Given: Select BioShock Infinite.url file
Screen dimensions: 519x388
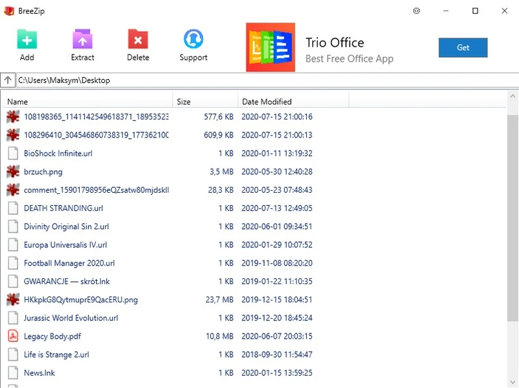Looking at the screenshot, I should pos(58,154).
